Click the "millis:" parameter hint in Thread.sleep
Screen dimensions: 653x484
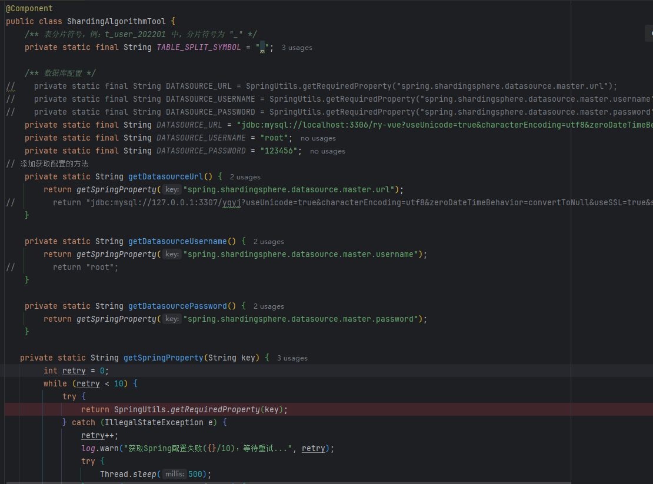click(174, 474)
